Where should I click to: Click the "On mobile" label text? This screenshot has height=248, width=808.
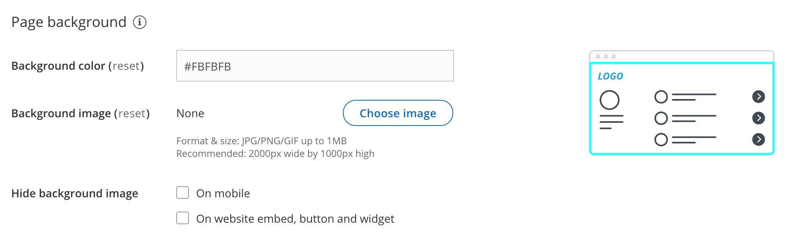223,193
